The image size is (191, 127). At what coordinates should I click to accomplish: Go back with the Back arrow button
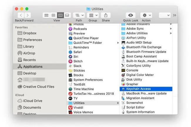(x=21, y=15)
